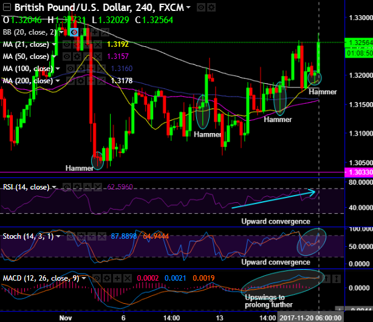This screenshot has width=373, height=322.
Task: Toggle MACD indicator visibility eye
Action: click(x=97, y=278)
